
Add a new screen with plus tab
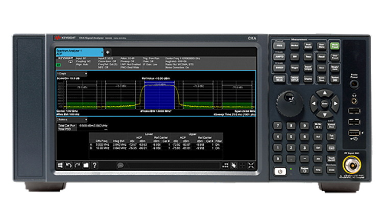[108, 52]
